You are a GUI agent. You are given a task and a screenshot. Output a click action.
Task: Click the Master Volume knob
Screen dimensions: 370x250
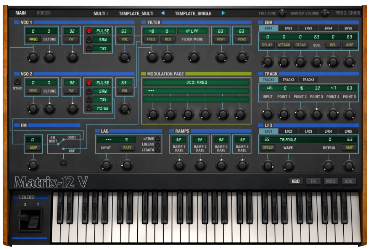click(325, 13)
